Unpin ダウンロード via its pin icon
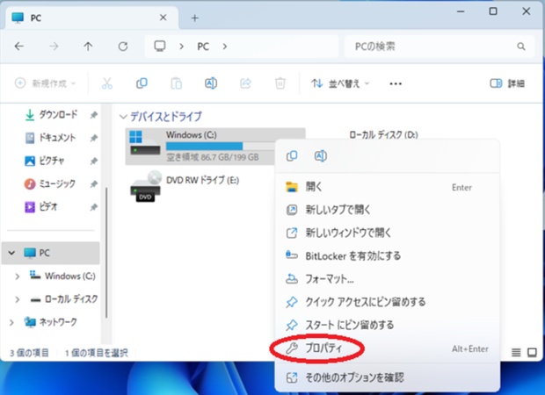 93,115
